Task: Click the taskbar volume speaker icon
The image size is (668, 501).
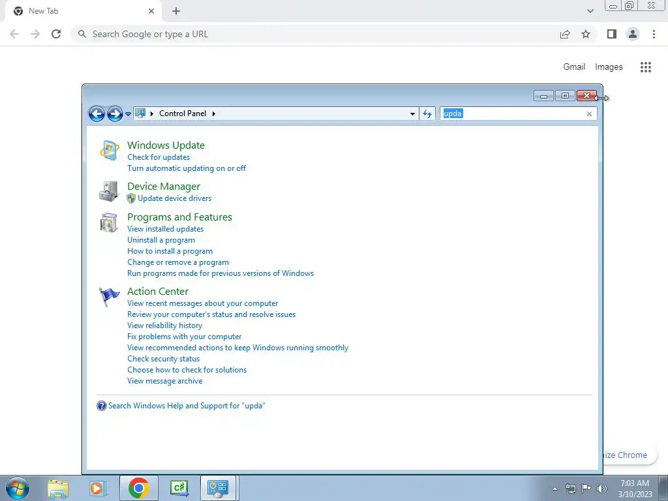Action: [x=602, y=489]
